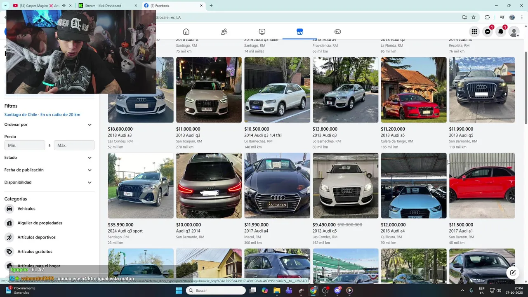This screenshot has height=297, width=528.
Task: Click the page vertical scrollbar thumb
Action: coord(526,87)
